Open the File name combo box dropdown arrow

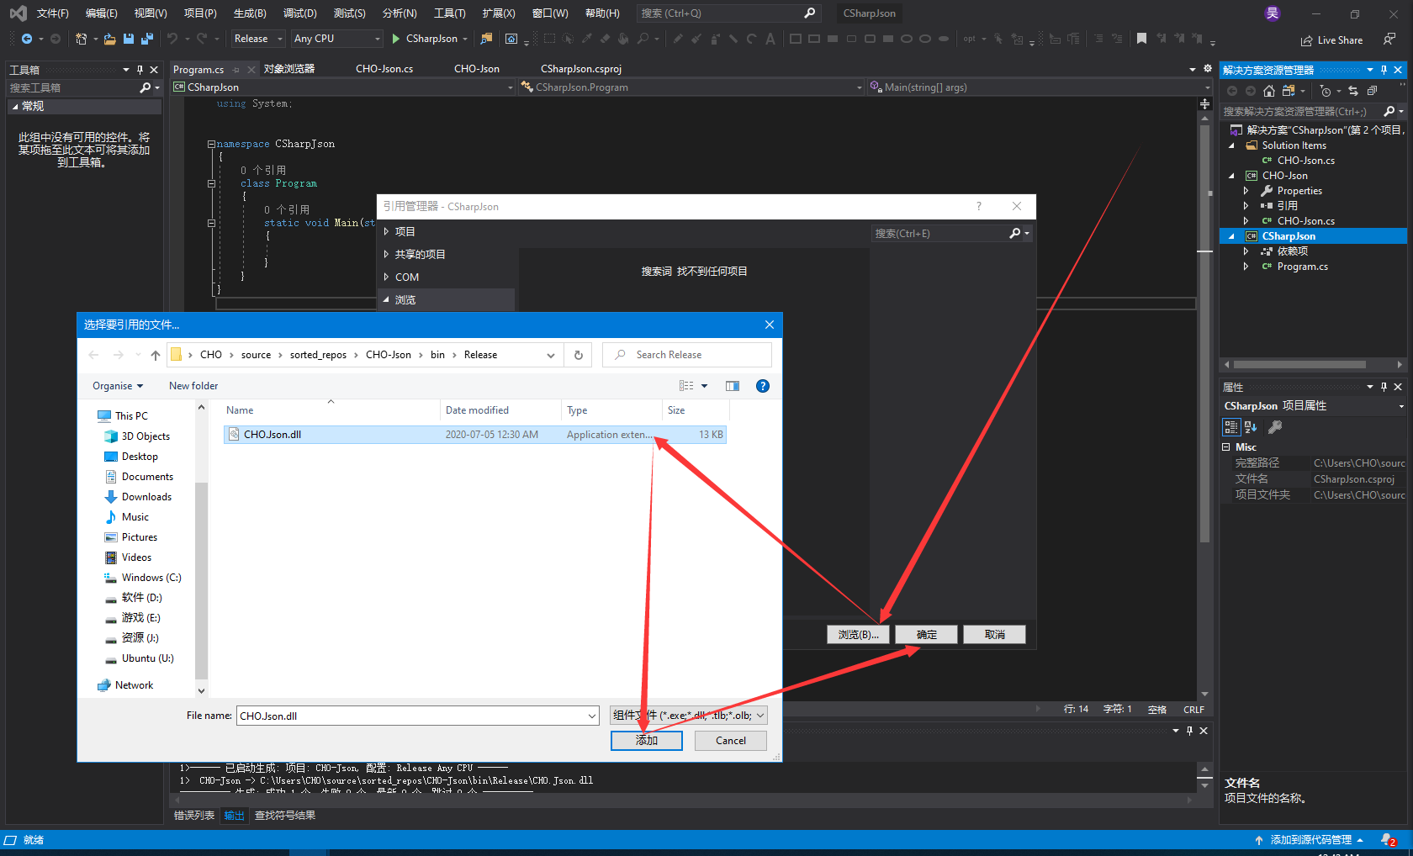pos(592,716)
